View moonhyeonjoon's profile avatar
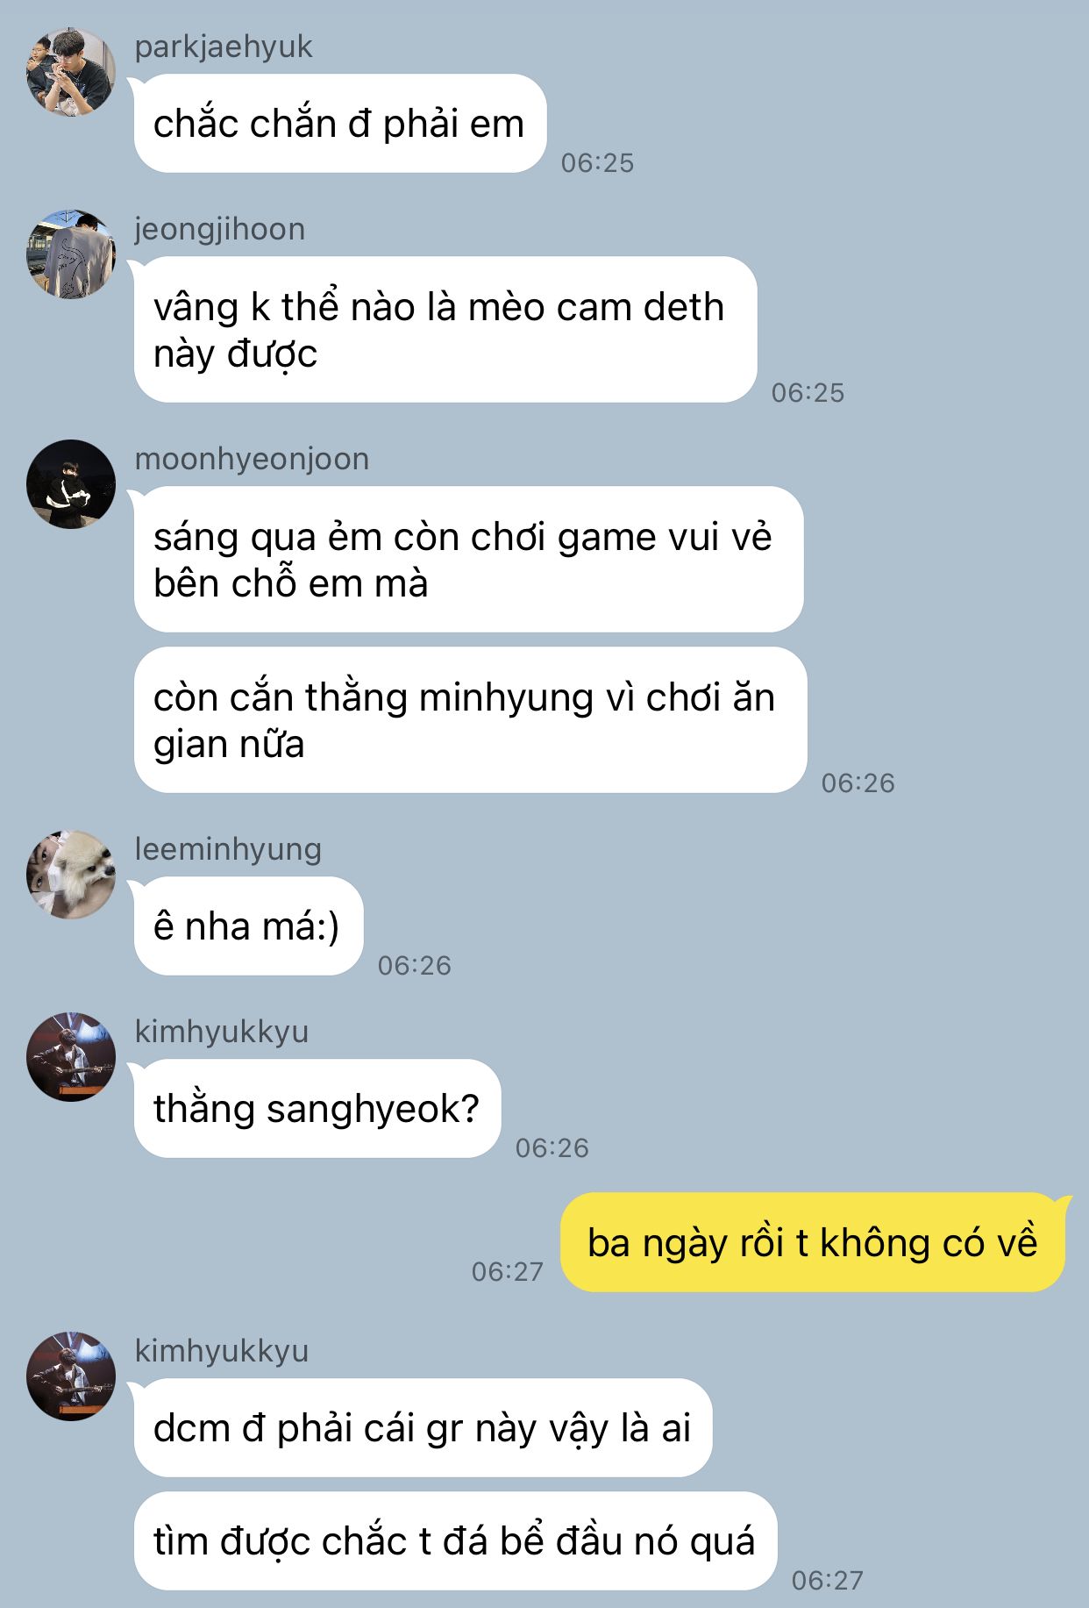This screenshot has width=1089, height=1608. click(71, 484)
